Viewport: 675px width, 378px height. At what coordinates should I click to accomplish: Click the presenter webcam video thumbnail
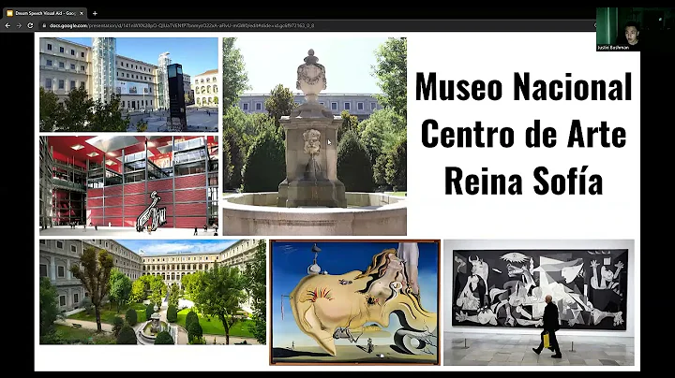click(618, 29)
